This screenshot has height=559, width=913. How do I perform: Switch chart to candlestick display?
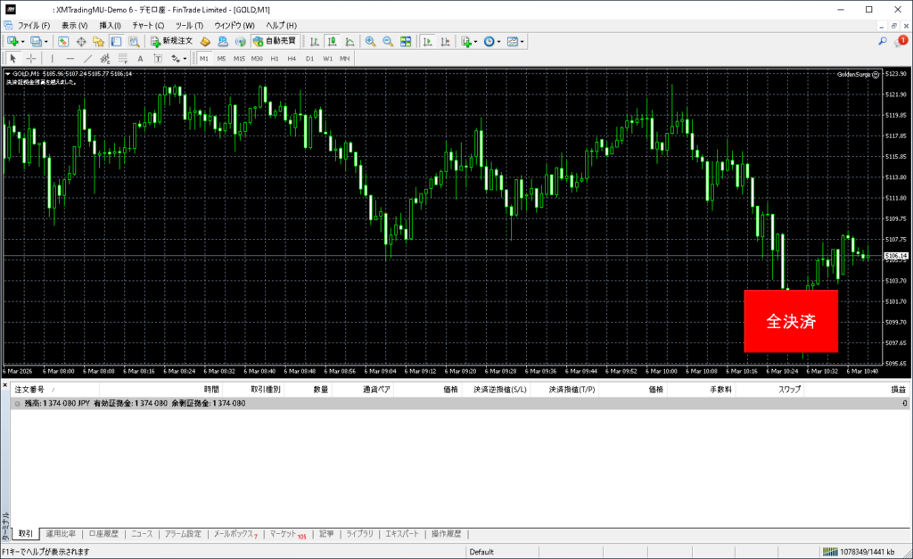[x=331, y=41]
